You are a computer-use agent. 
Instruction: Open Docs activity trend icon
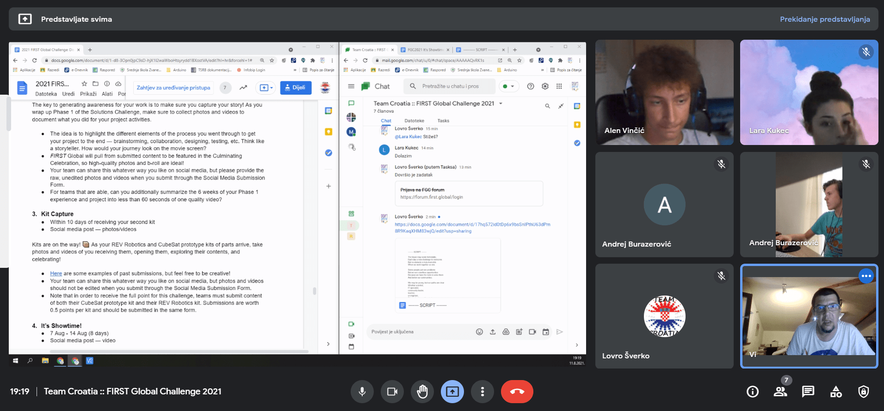click(x=243, y=87)
